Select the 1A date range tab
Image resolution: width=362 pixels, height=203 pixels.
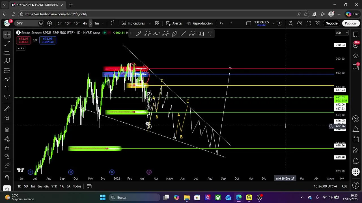coord(62,186)
